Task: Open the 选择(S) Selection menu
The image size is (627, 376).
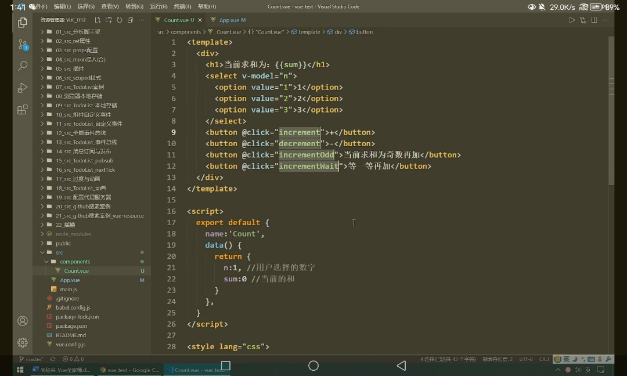Action: click(x=86, y=6)
